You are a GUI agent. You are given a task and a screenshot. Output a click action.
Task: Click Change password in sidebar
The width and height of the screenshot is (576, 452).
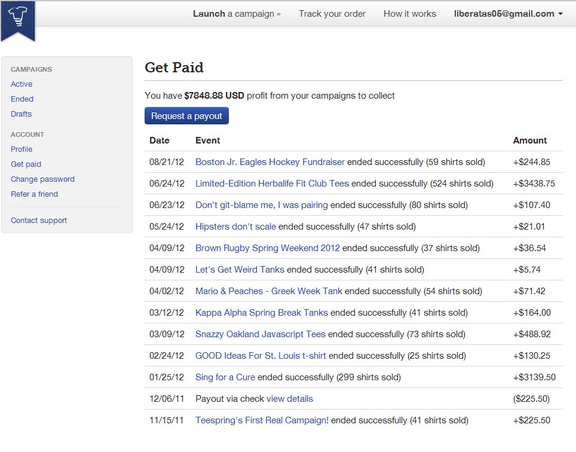point(42,179)
